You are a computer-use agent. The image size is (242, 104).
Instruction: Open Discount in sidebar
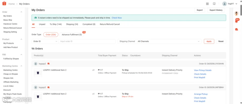[x=7, y=90]
